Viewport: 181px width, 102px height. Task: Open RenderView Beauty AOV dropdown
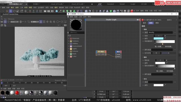coord(14,22)
